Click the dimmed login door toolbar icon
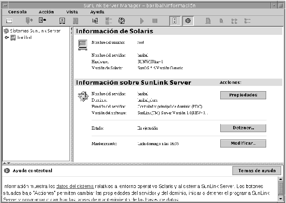 [29, 21]
